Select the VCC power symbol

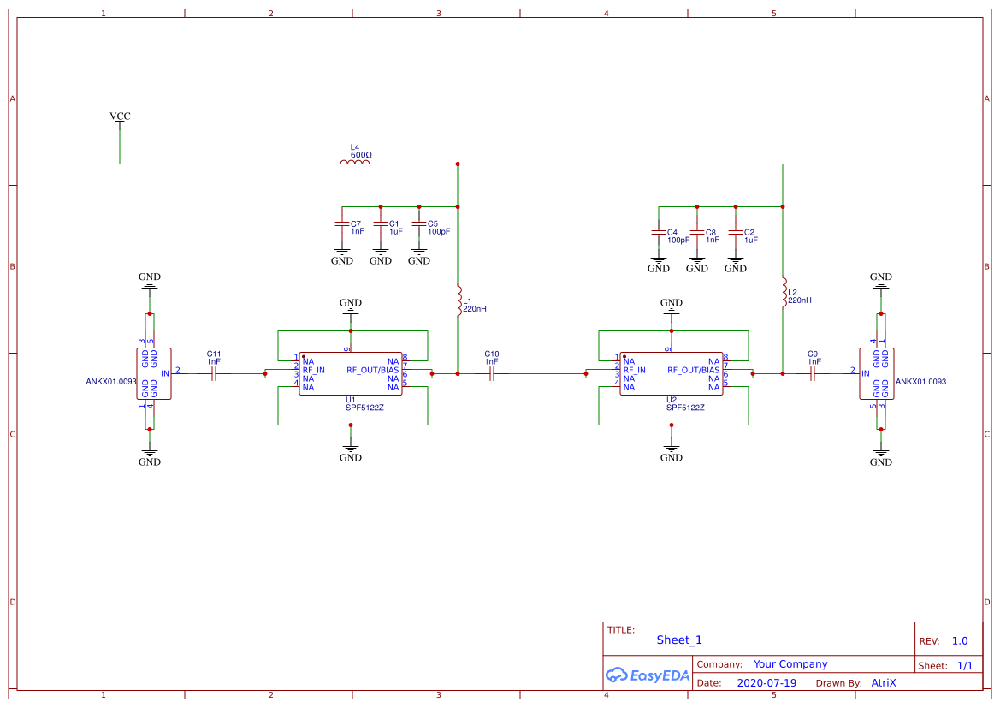point(118,117)
